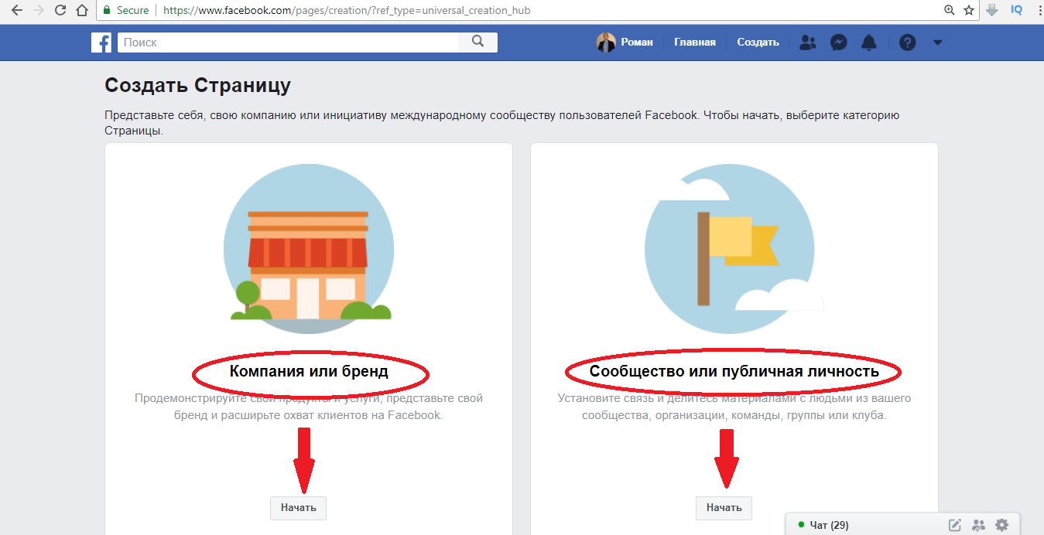Expand the account dropdown arrow in Facebook header

point(937,43)
